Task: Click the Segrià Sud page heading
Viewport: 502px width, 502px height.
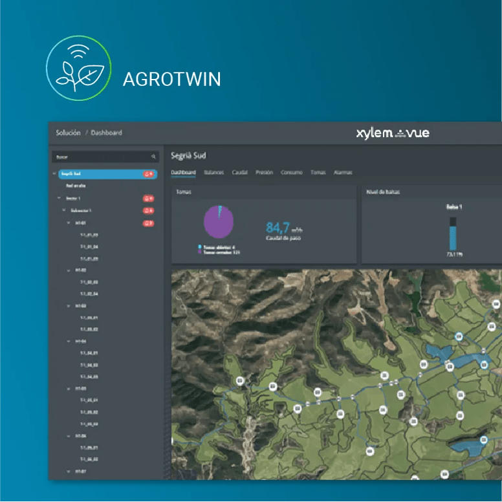Action: click(x=188, y=156)
